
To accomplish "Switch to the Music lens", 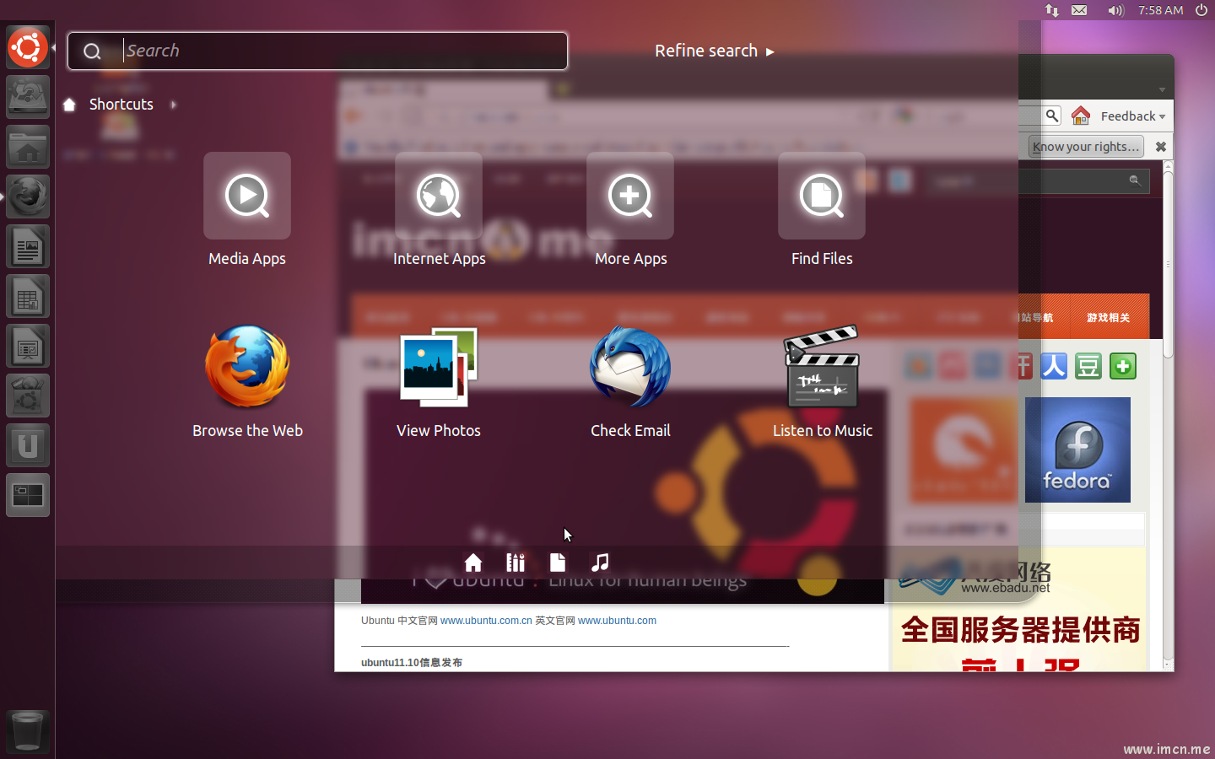I will [600, 563].
